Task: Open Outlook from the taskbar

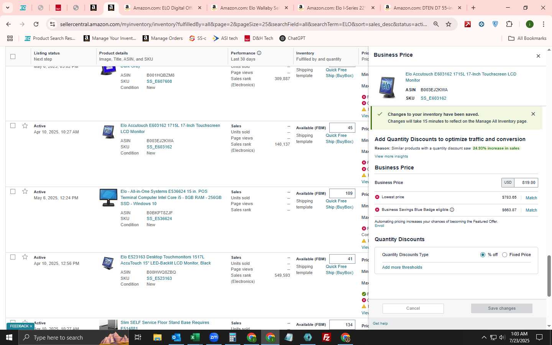Action: 176,337
